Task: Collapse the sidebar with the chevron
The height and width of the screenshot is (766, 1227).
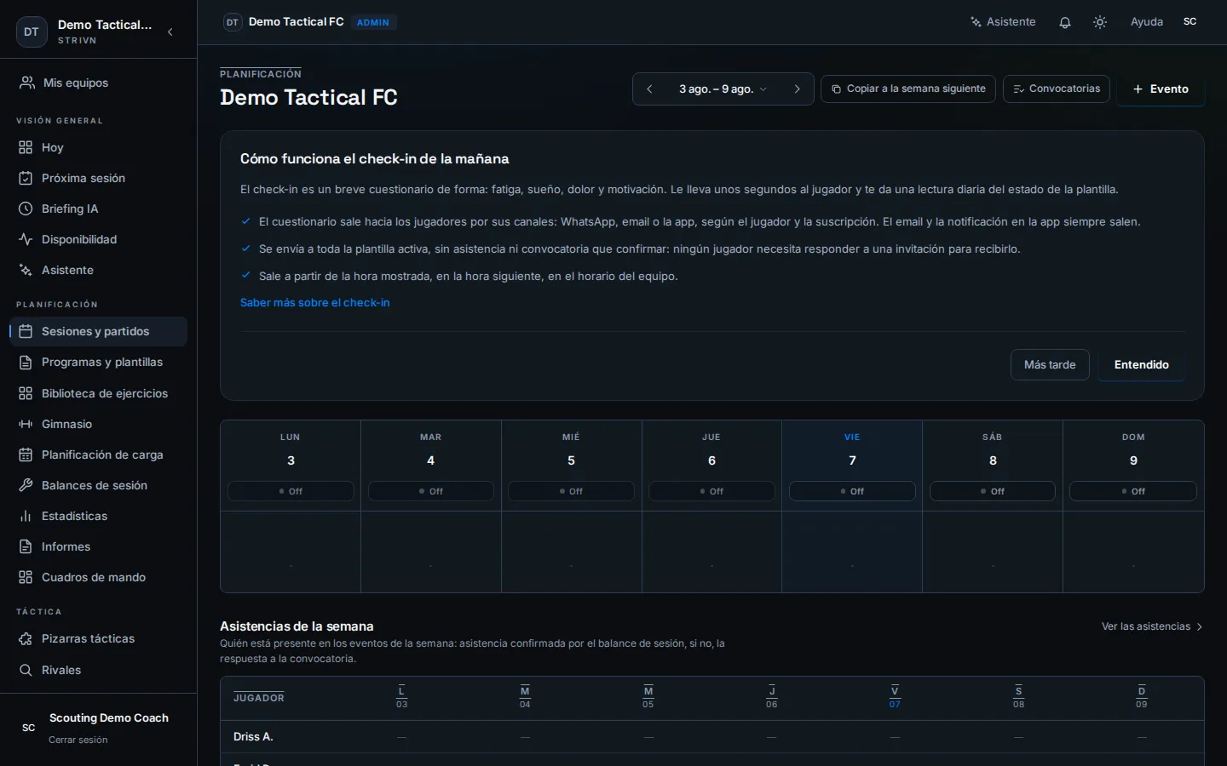Action: [170, 32]
